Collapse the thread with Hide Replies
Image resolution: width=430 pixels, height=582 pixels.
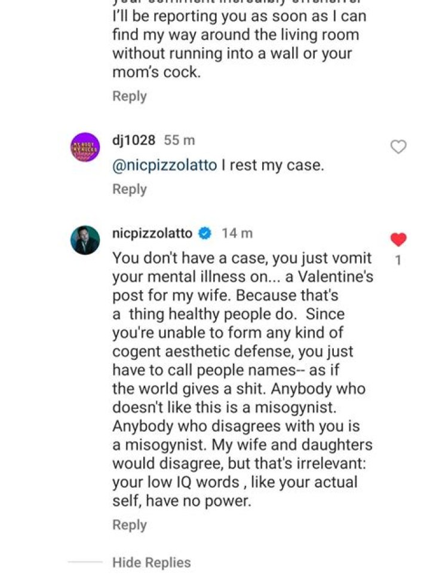point(152,562)
